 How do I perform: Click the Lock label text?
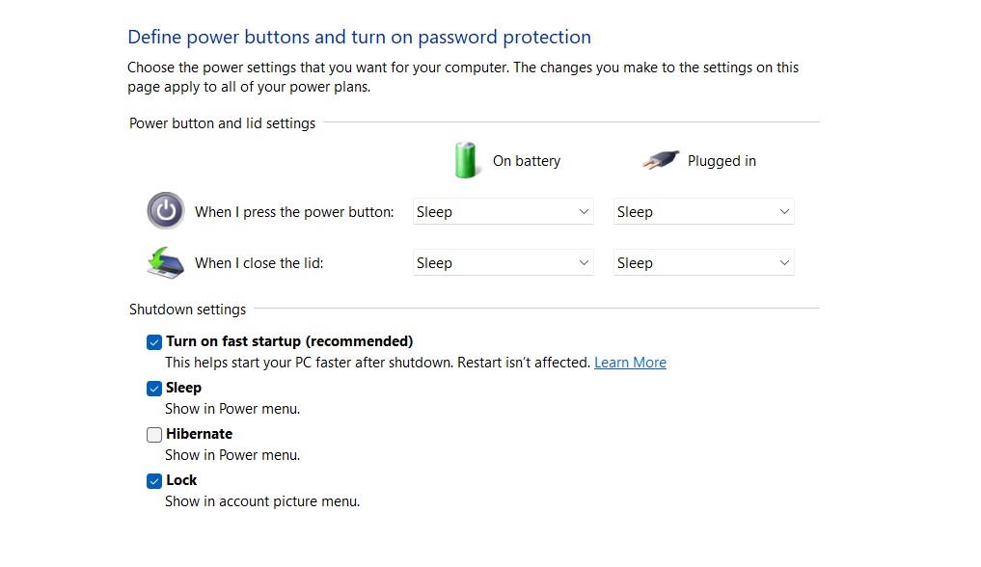tap(181, 480)
